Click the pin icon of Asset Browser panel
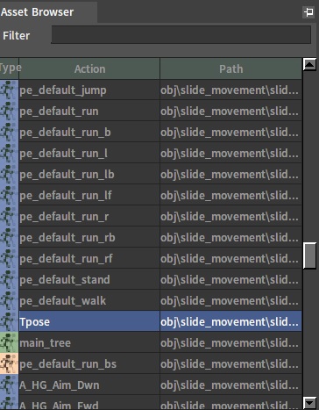The height and width of the screenshot is (410, 319). click(x=308, y=12)
